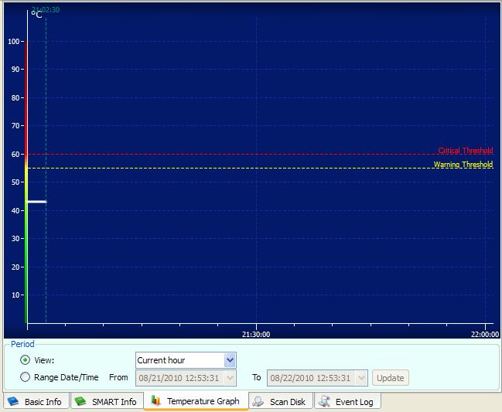Image resolution: width=502 pixels, height=412 pixels.
Task: Click the 10 degree axis label
Action: click(15, 295)
